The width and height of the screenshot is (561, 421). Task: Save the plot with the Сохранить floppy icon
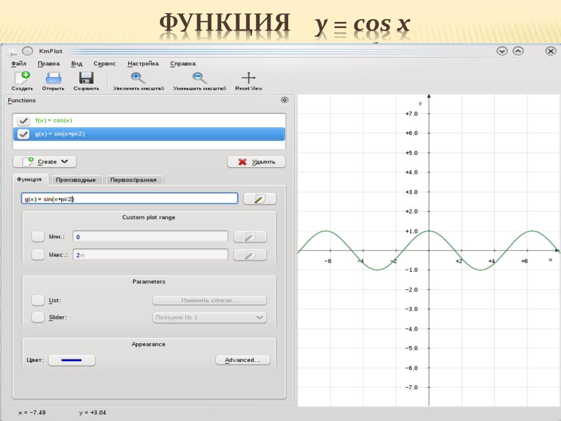[x=86, y=78]
